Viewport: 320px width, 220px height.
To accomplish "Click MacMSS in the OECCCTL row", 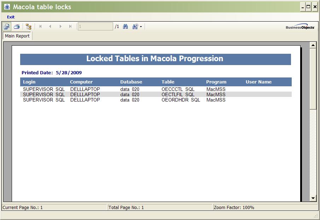I will tap(216, 89).
